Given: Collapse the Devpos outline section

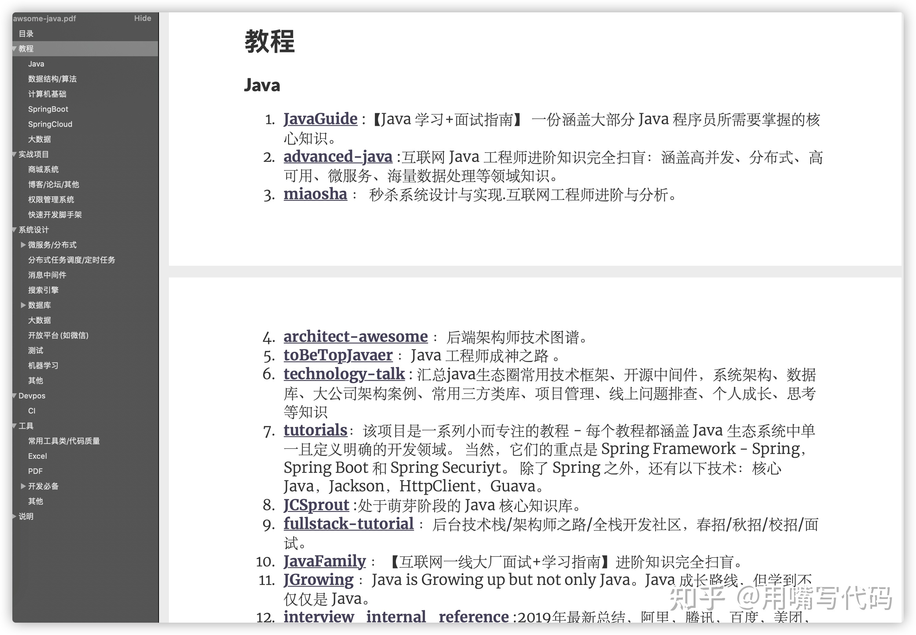Looking at the screenshot, I should tap(14, 396).
